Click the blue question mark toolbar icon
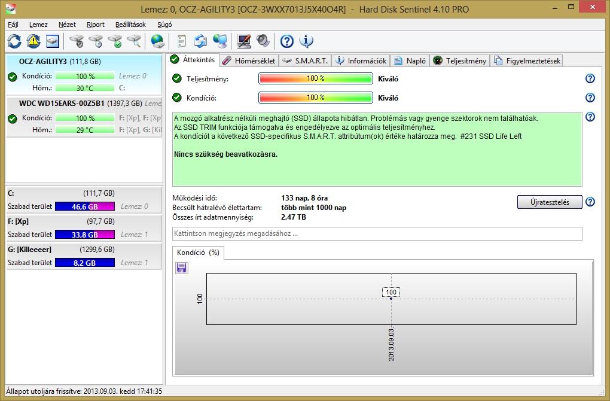The height and width of the screenshot is (401, 610). coord(286,41)
